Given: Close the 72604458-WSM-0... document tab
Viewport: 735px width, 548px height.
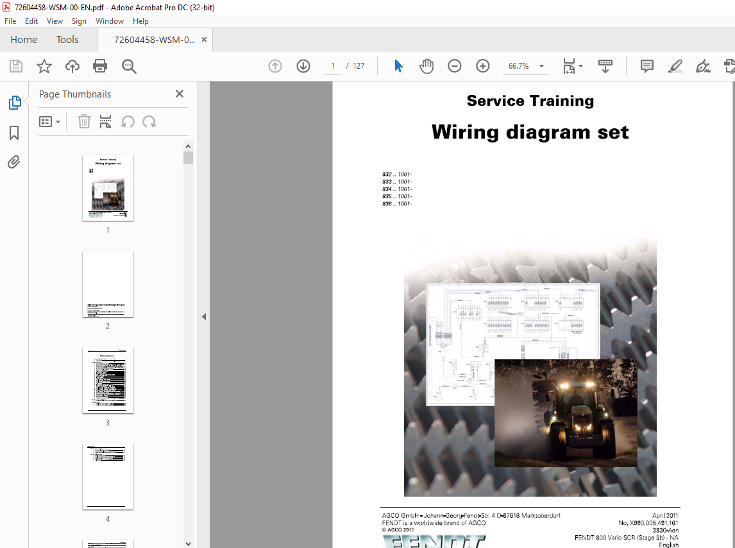Looking at the screenshot, I should click(x=205, y=40).
